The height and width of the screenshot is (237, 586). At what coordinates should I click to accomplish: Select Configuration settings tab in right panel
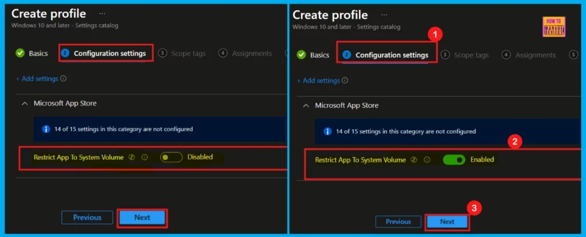pyautogui.click(x=385, y=55)
